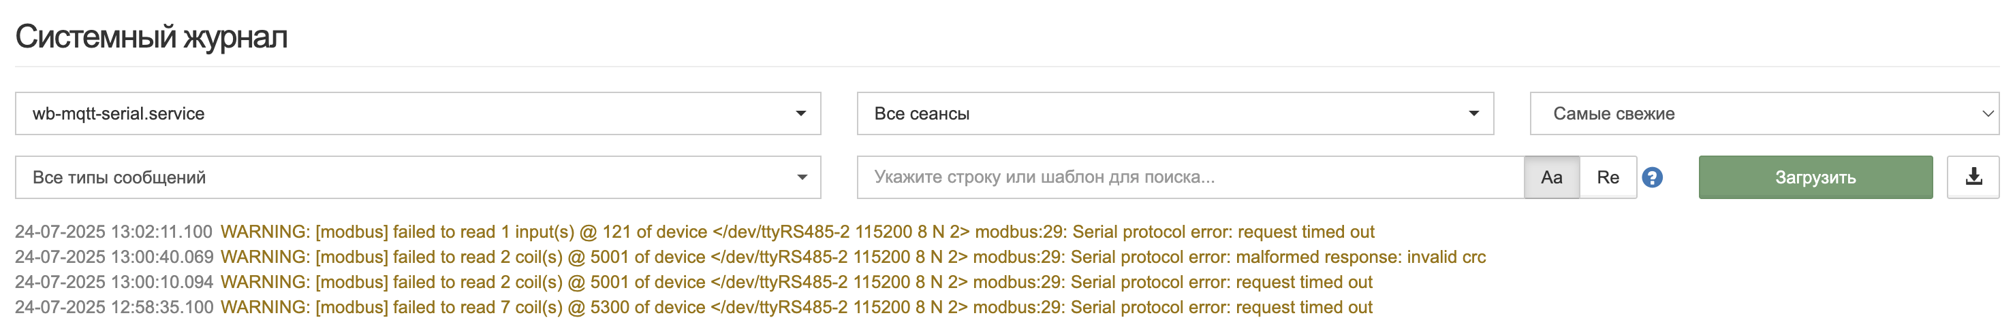Screen dimensions: 2015x322
Task: Open the wb-mqtt-serial.service selector caret
Action: [801, 114]
